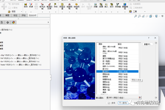Select fr4^0529 component in feature tree
Screen dimensions: 165x110
pyautogui.click(x=20, y=58)
